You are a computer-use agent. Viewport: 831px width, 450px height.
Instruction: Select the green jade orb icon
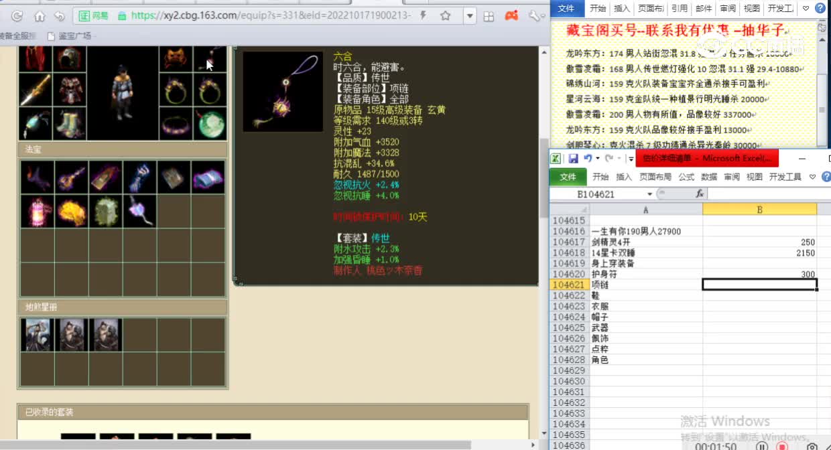(x=210, y=124)
